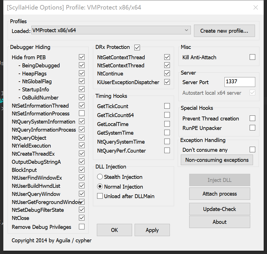Open Non-consuming exceptions settings
This screenshot has height=254, width=267.
point(217,160)
